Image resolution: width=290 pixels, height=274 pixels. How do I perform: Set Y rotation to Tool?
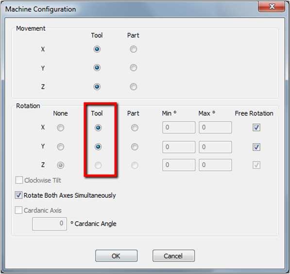98,147
